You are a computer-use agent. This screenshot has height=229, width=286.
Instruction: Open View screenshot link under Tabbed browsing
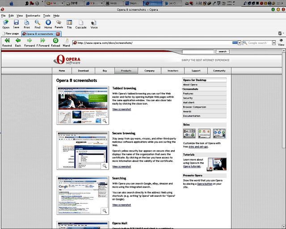click(x=122, y=109)
